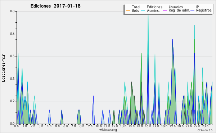Click the 'CC BY-SA 3.0' license text
This screenshot has width=216, height=133.
205,130
